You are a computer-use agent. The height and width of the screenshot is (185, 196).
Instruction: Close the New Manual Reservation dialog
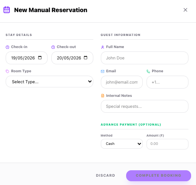(185, 10)
